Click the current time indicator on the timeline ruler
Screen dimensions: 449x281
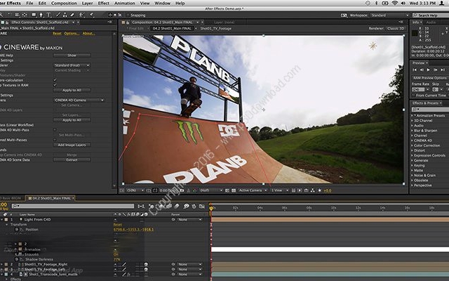[211, 208]
